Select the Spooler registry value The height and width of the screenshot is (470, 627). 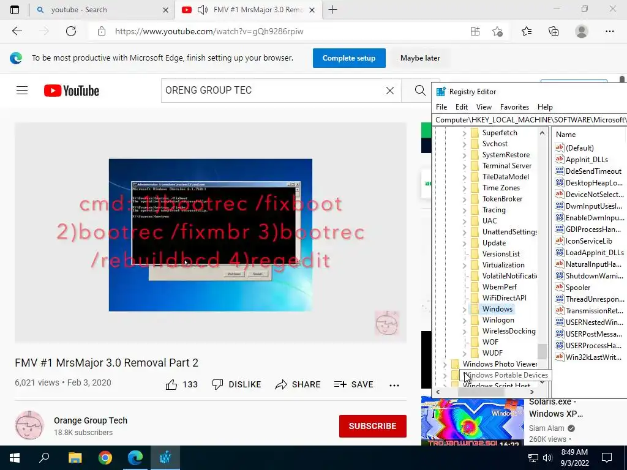pos(578,288)
